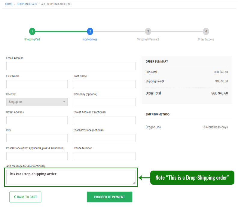This screenshot has height=213, width=238.
Task: Focus the Postal Code field
Action: 37,156
